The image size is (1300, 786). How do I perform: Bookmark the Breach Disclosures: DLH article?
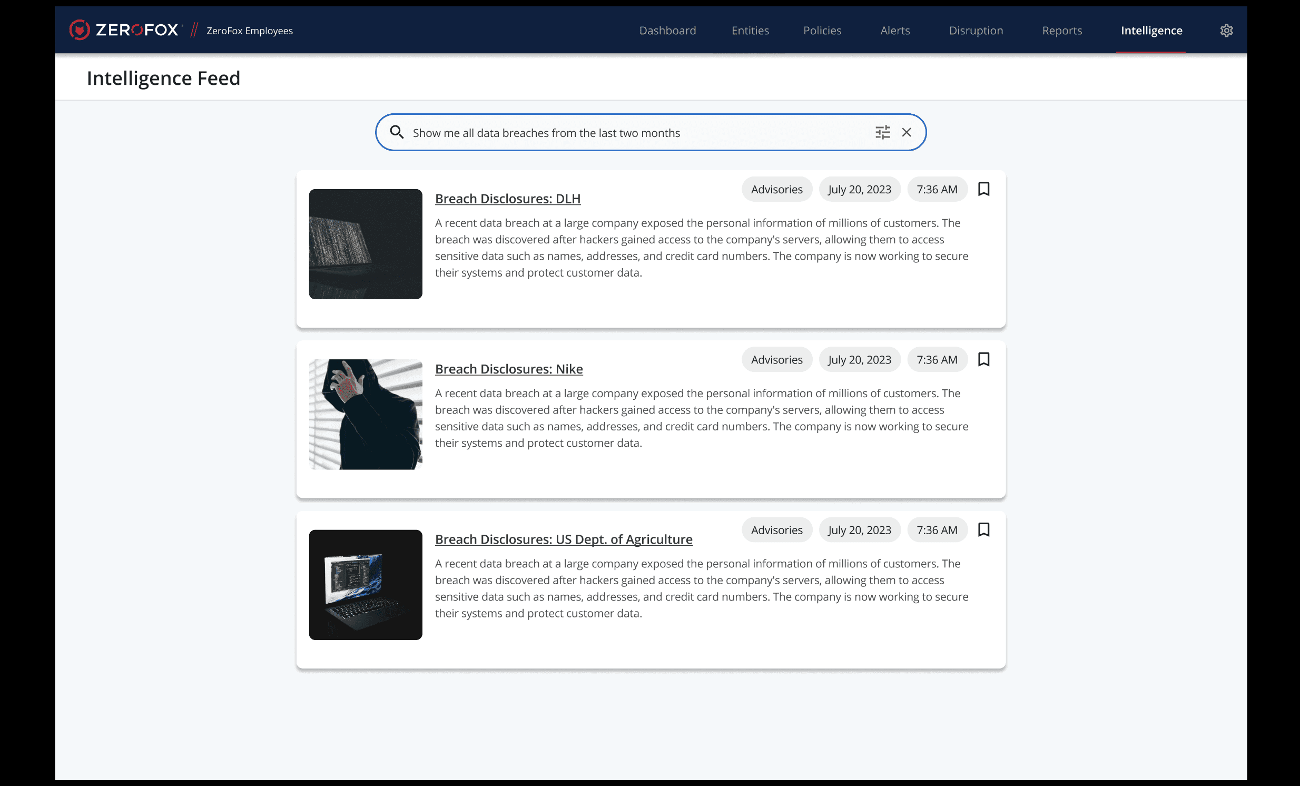[x=983, y=189]
